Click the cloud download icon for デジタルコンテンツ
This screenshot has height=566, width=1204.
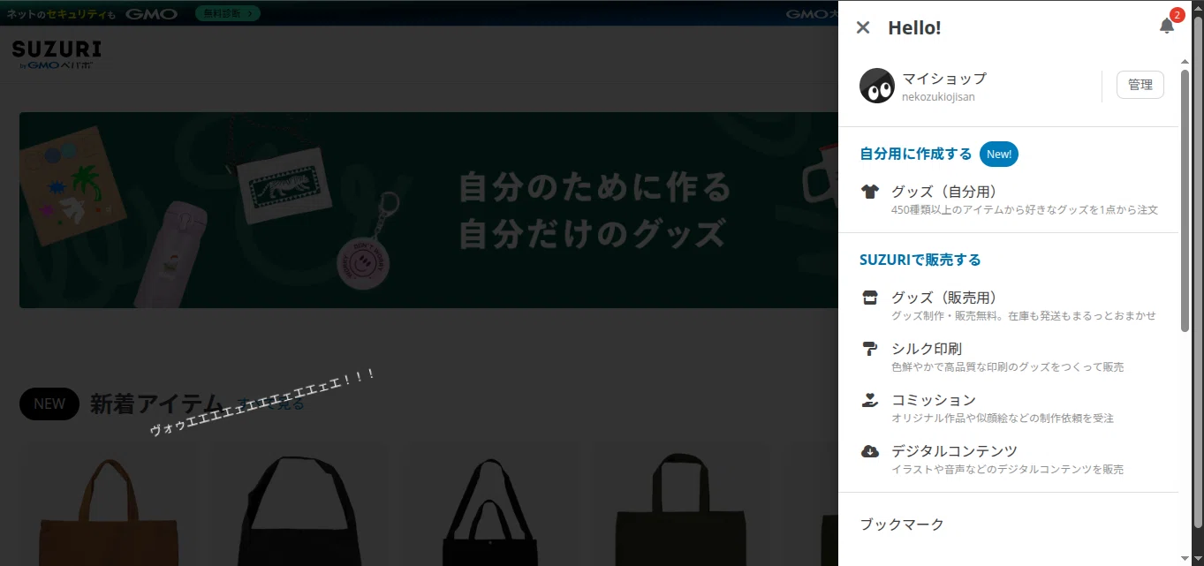[870, 451]
